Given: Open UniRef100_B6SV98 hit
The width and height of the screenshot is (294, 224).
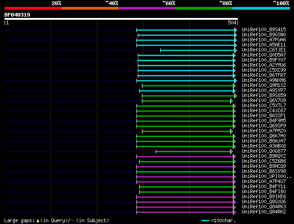Looking at the screenshot, I should [x=264, y=172].
